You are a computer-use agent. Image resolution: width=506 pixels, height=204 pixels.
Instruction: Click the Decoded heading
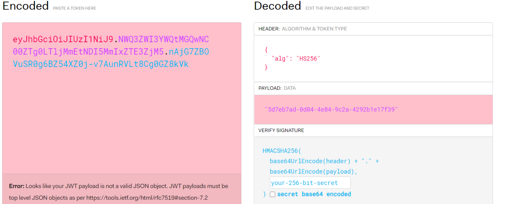(278, 6)
